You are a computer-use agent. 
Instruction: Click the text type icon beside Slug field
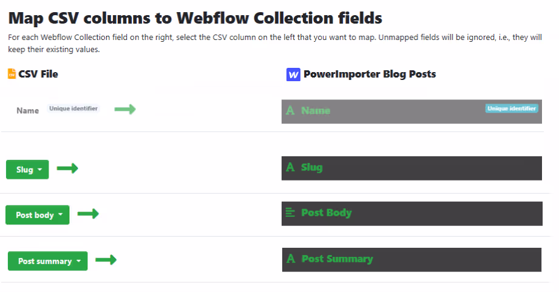290,167
